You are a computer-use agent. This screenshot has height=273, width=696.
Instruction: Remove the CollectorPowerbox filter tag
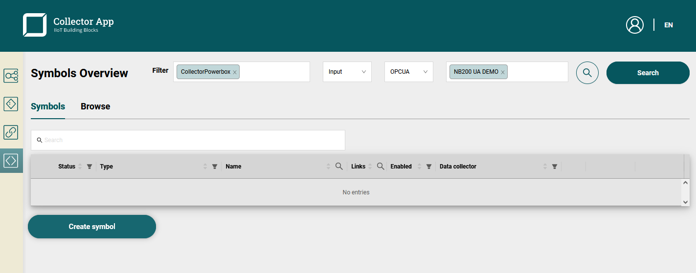[235, 72]
